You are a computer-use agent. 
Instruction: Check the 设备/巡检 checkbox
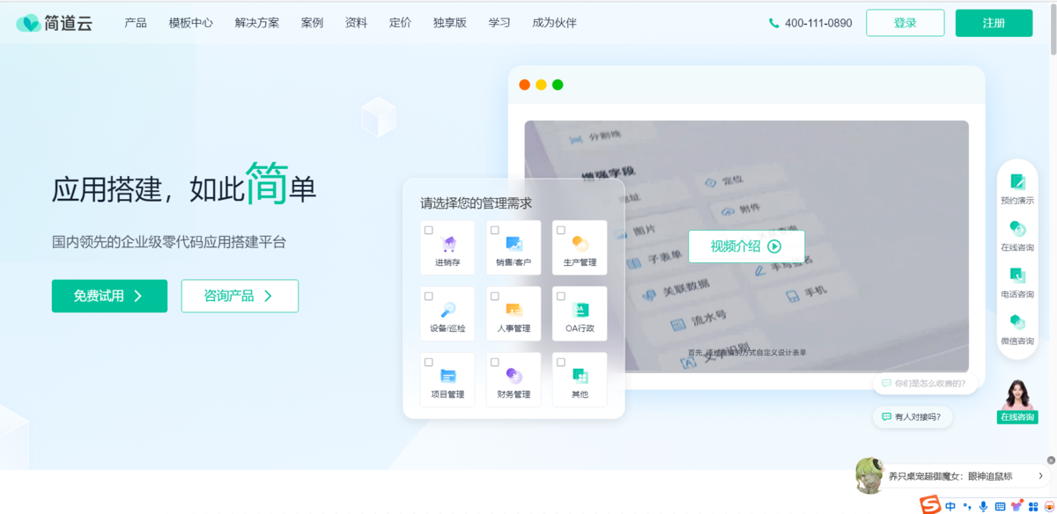coord(429,296)
